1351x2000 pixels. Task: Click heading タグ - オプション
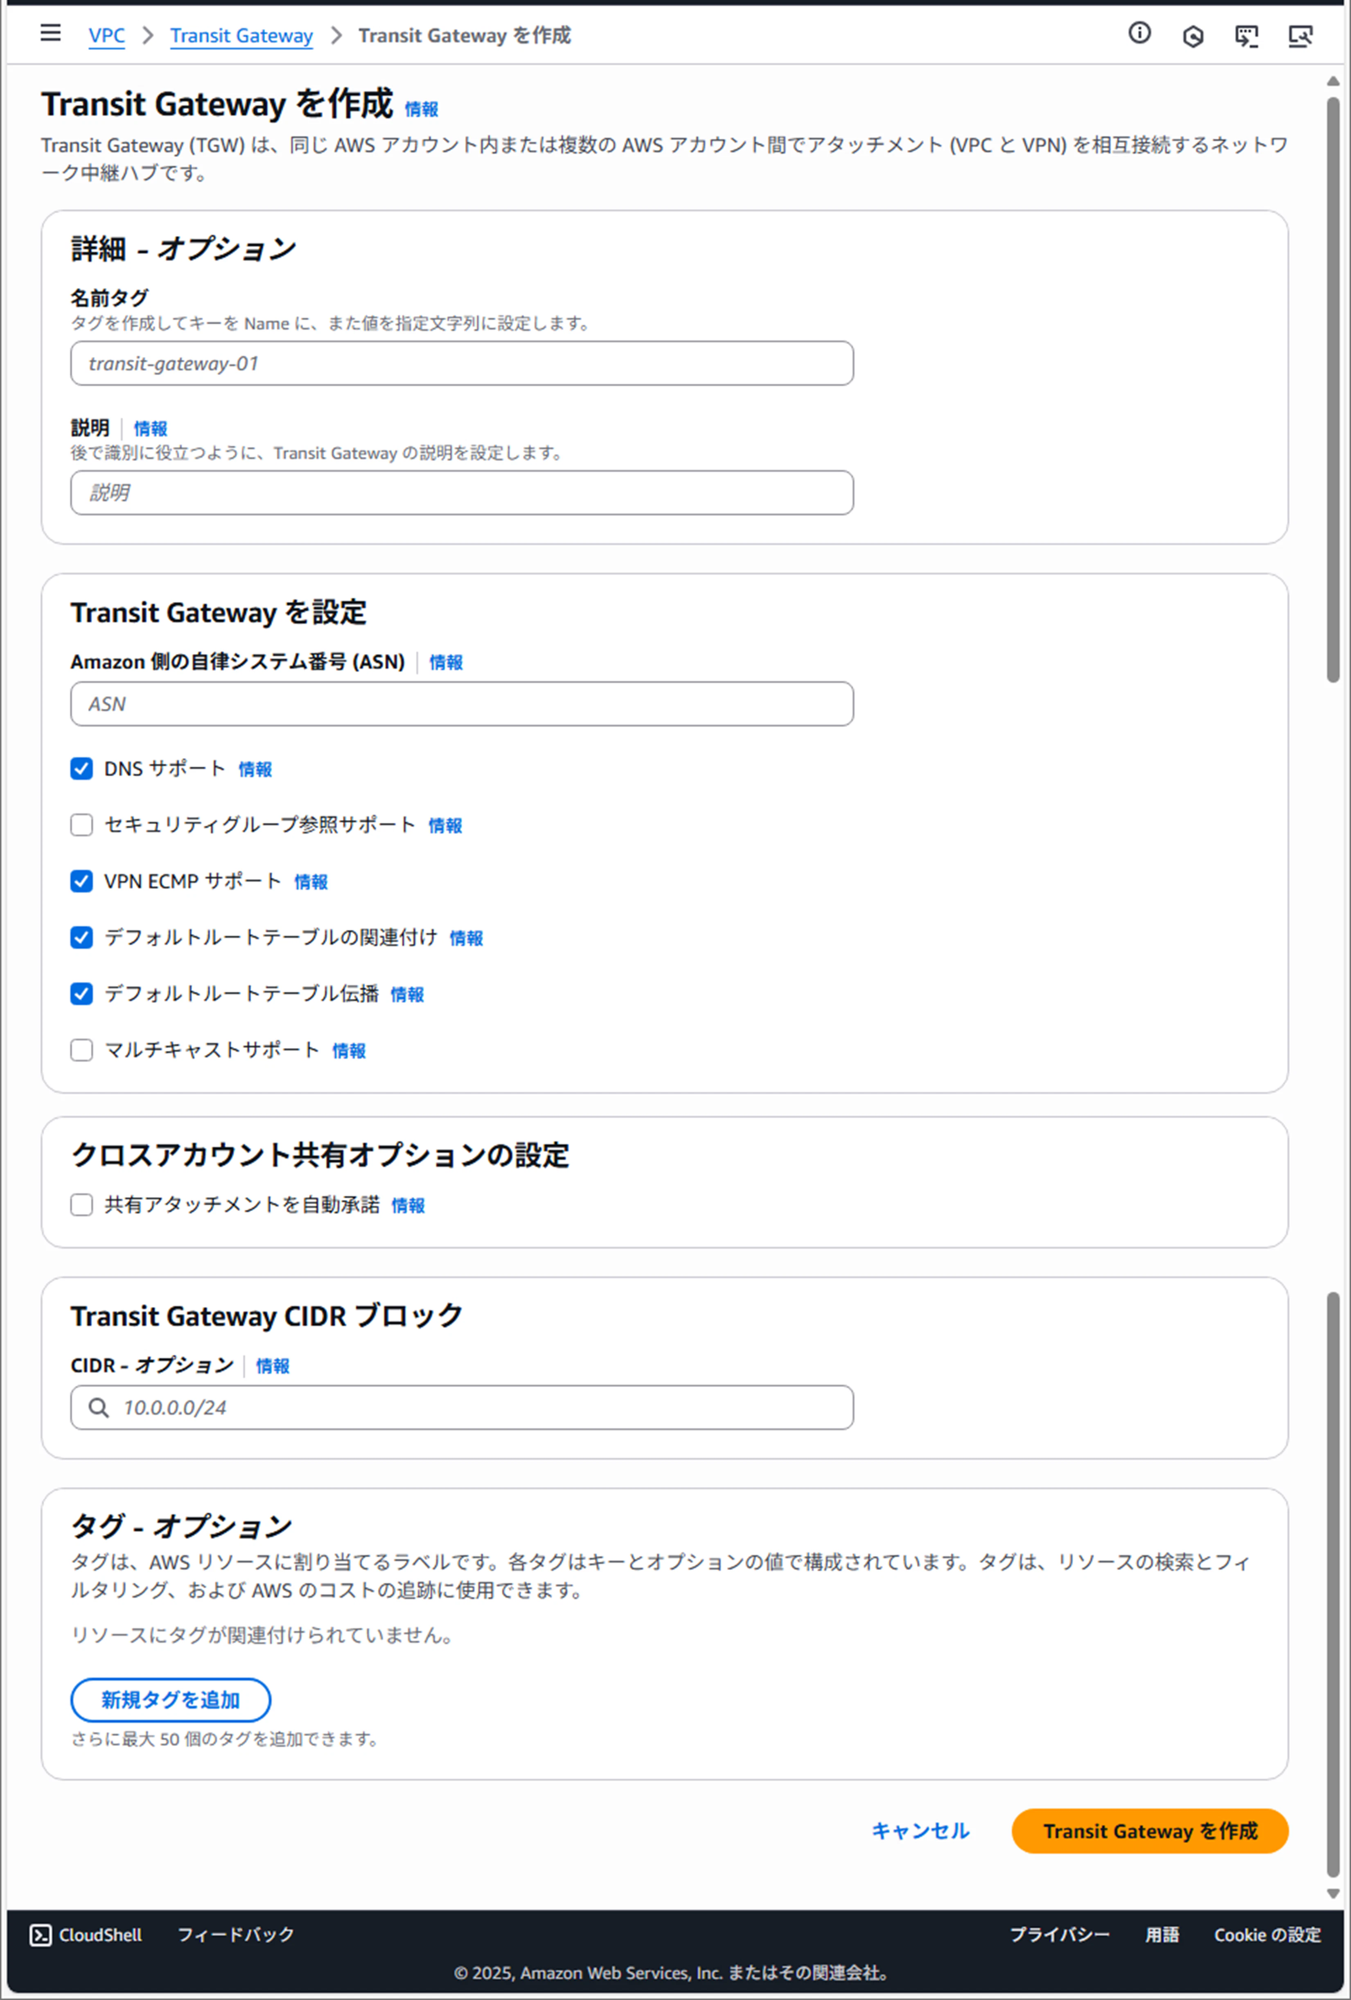click(182, 1526)
